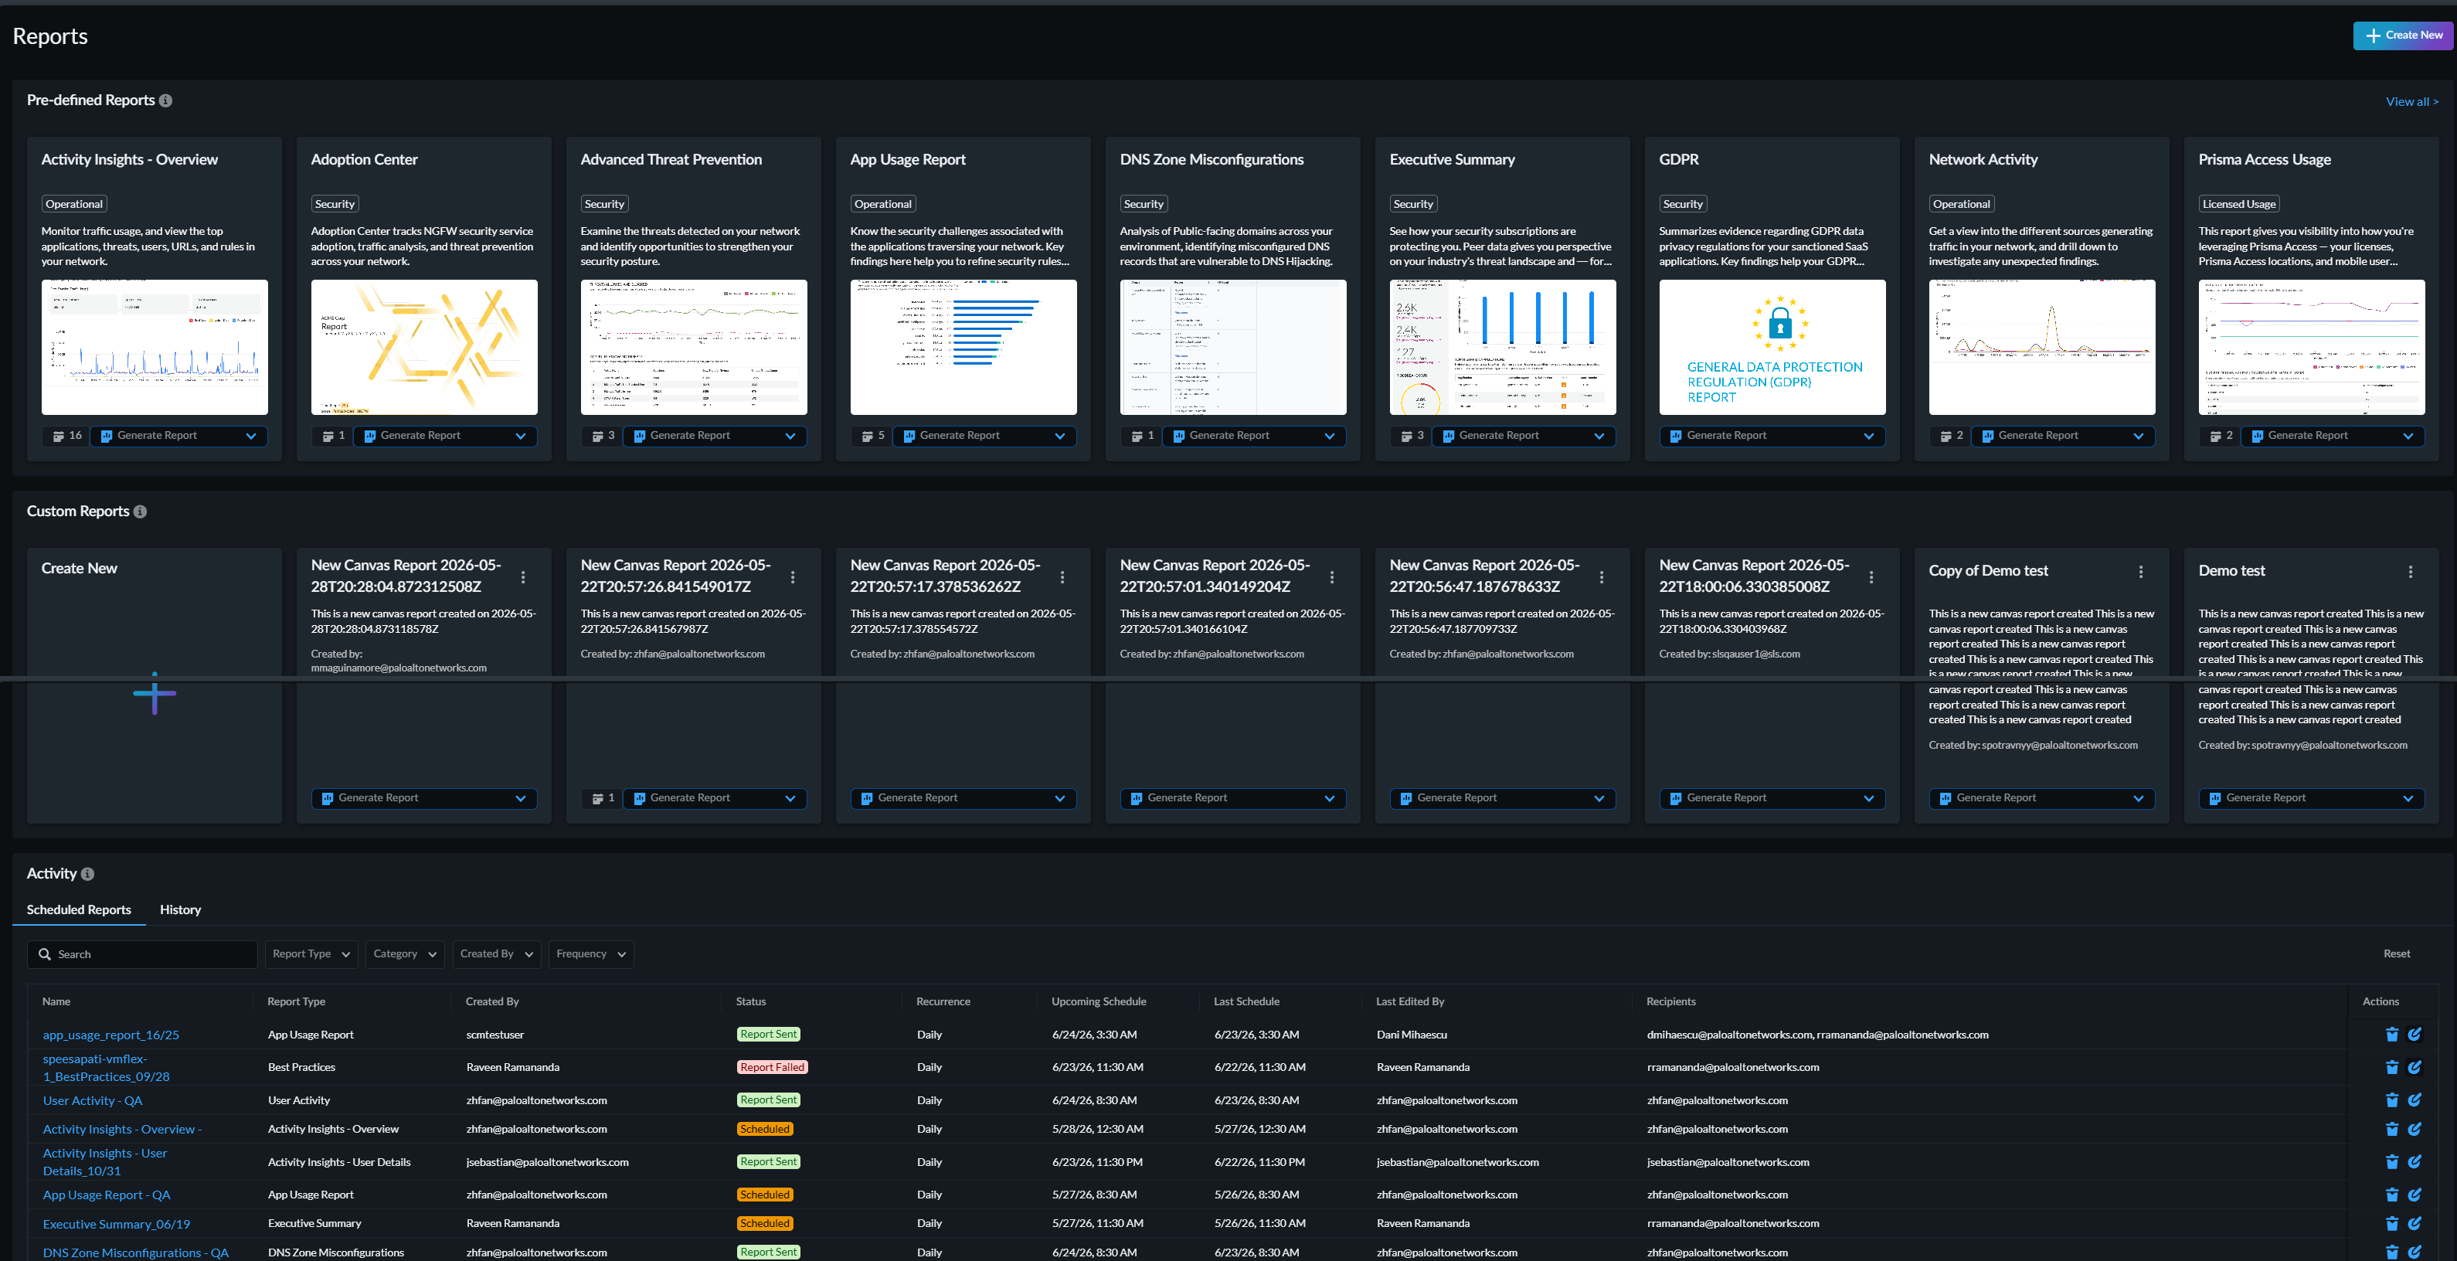Delete the Executive Summary_06/19 schedule
2457x1261 pixels.
point(2391,1224)
